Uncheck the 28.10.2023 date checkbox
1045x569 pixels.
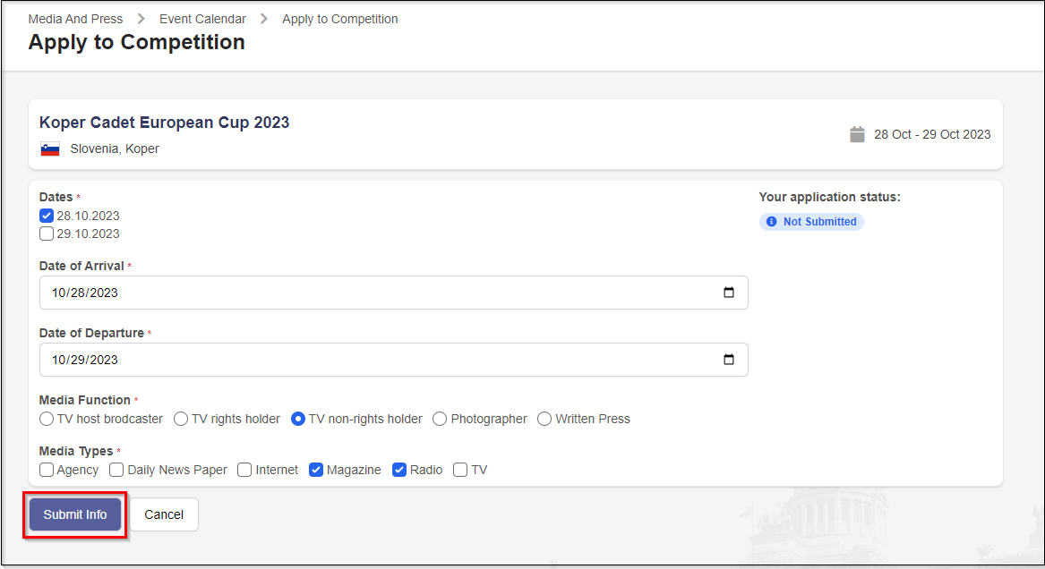(47, 216)
